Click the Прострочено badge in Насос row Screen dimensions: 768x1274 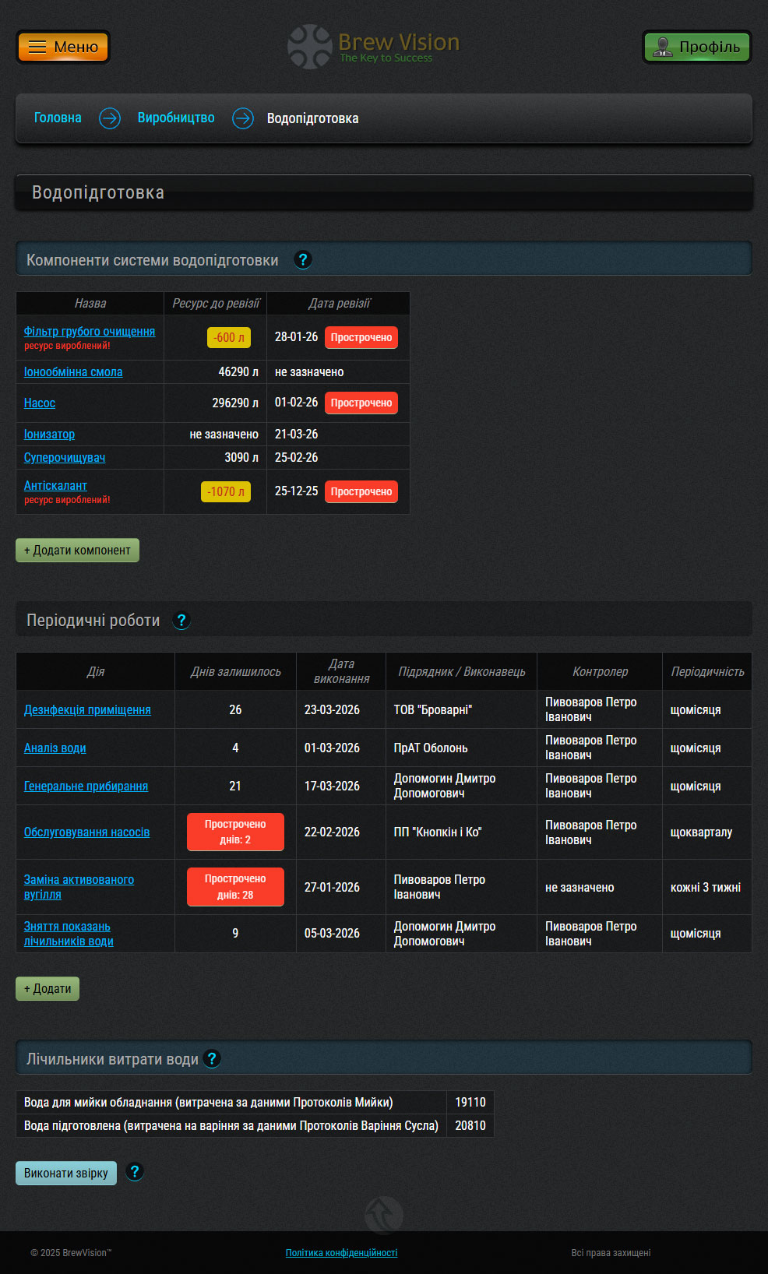point(361,403)
